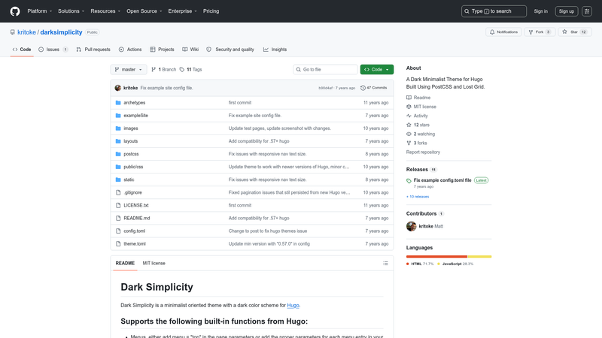Click the commit history clock icon
Viewport: 602px width, 338px height.
[x=363, y=88]
